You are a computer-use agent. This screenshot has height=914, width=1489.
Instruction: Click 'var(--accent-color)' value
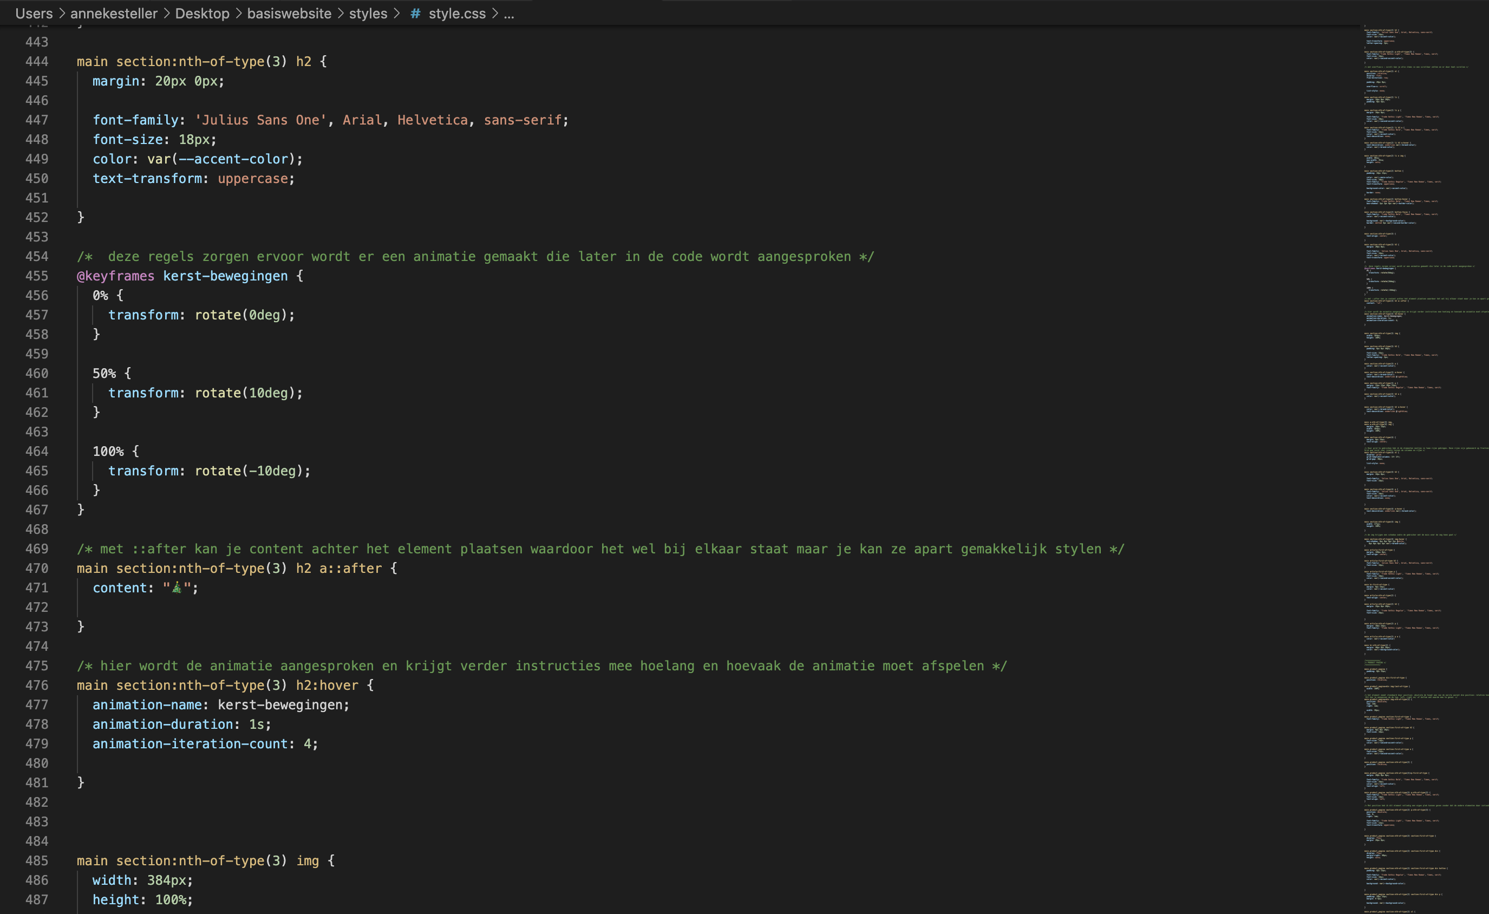[221, 159]
